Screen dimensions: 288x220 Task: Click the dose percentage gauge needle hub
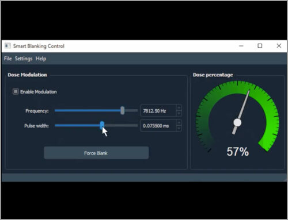click(x=237, y=122)
